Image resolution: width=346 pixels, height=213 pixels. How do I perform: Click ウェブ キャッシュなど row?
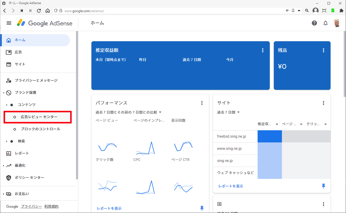point(272,173)
